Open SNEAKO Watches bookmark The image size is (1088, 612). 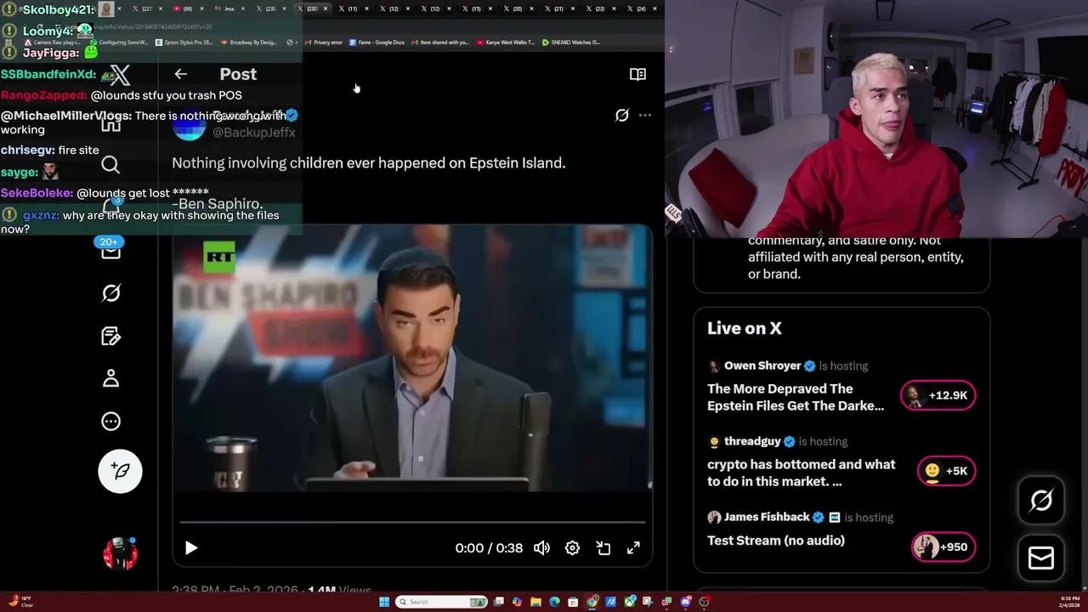pos(571,42)
